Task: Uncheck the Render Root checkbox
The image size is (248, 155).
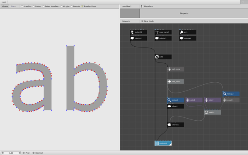Action: point(82,6)
